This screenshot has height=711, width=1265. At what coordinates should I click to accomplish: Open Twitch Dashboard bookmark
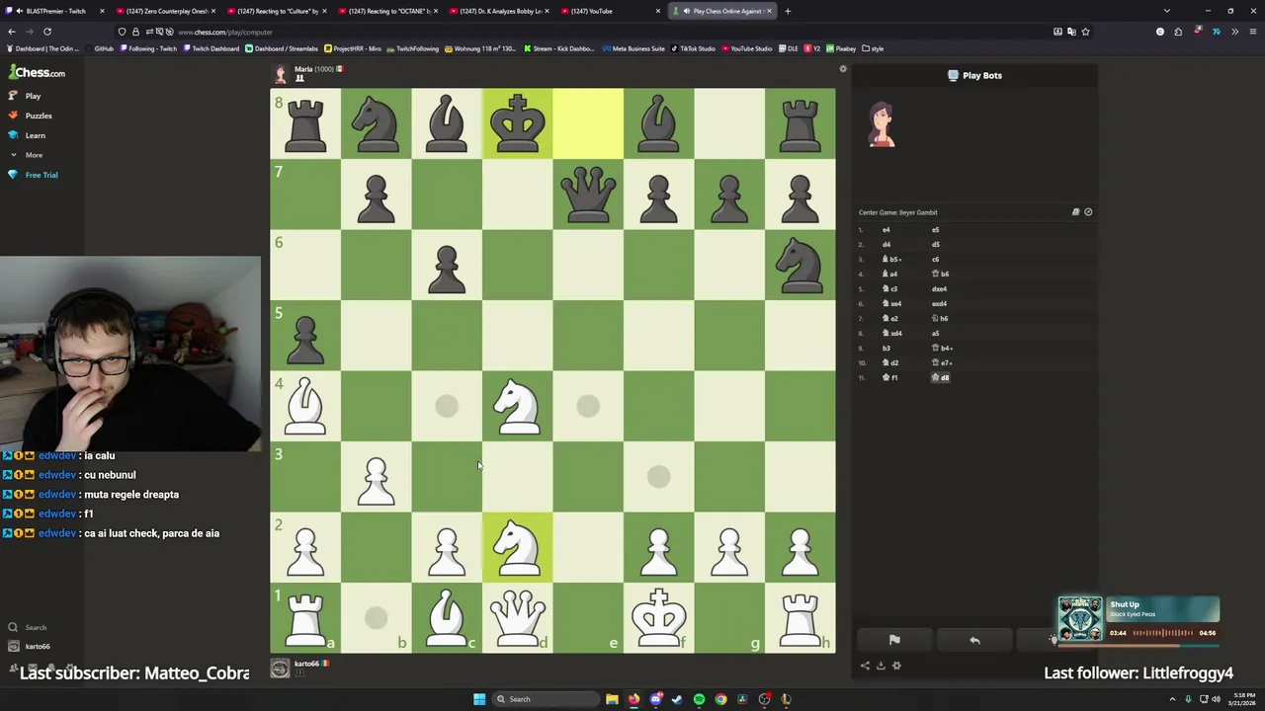click(x=211, y=48)
